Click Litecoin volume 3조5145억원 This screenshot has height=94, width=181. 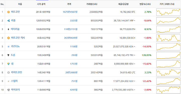click(97, 73)
